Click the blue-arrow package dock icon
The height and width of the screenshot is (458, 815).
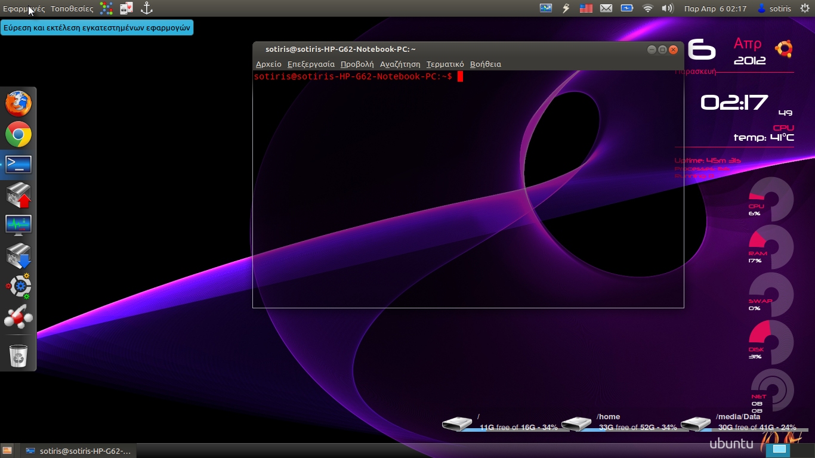pyautogui.click(x=18, y=256)
